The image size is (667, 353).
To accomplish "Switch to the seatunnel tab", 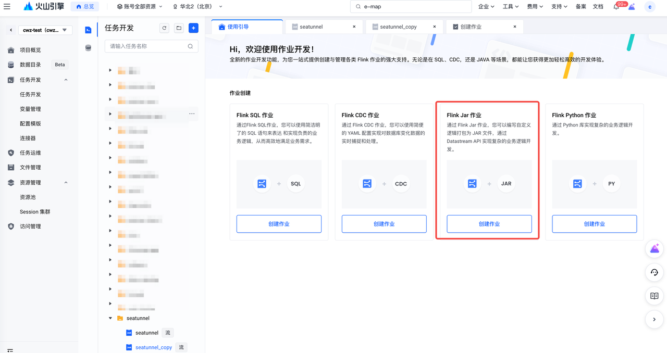I will [x=323, y=27].
